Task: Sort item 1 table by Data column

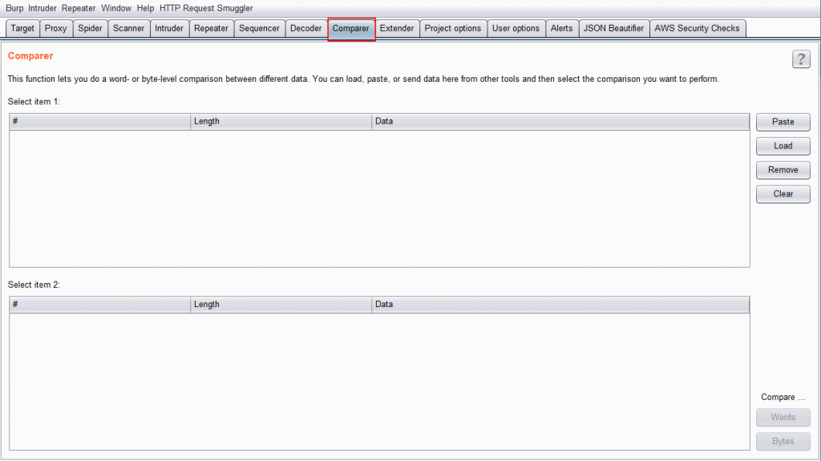Action: pos(560,122)
